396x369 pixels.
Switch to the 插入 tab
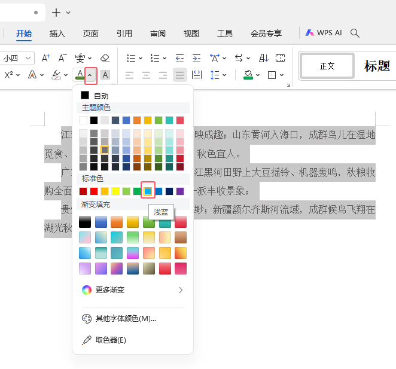pyautogui.click(x=57, y=33)
